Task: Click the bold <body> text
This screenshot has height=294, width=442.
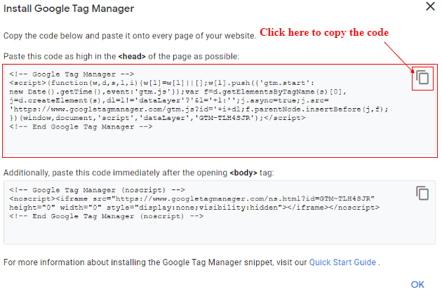Action: coord(243,173)
